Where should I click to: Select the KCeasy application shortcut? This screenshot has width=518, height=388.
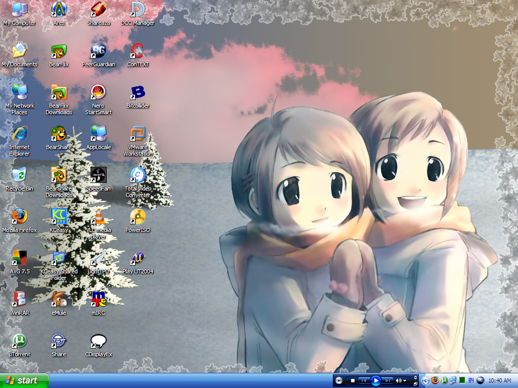coord(59,221)
